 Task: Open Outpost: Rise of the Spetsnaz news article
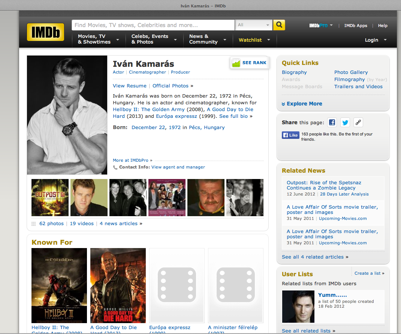[324, 185]
